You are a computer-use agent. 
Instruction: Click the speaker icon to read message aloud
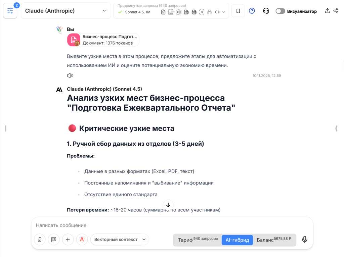(70, 75)
